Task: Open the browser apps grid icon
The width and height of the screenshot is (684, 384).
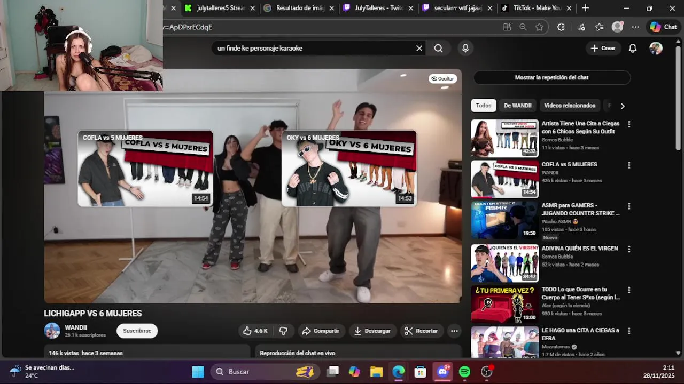Action: click(507, 27)
